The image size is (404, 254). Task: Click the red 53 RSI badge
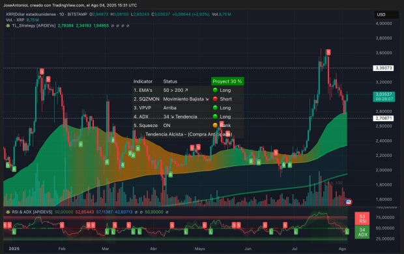(362, 218)
